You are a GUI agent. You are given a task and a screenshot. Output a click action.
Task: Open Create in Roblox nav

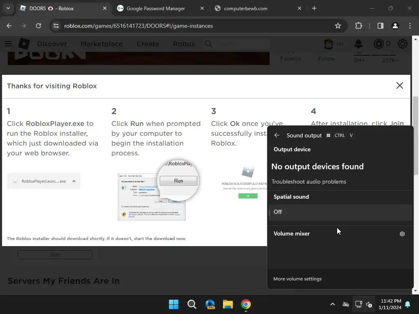[x=148, y=44]
